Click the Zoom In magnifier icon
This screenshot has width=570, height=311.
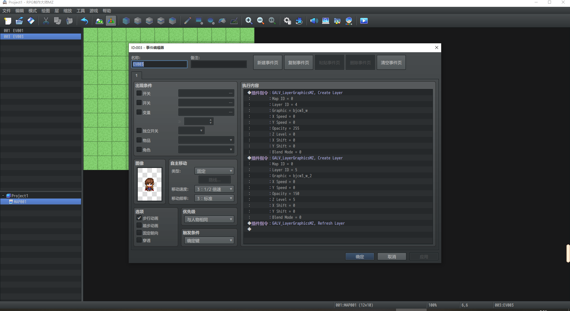[x=249, y=21]
